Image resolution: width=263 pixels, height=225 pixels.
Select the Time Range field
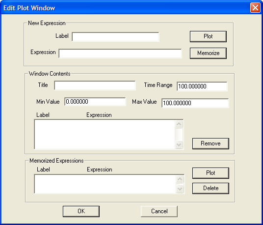(x=202, y=86)
